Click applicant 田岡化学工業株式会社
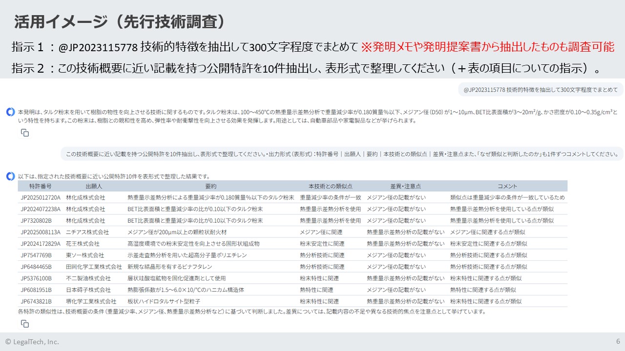This screenshot has height=351, width=625. coord(94,267)
